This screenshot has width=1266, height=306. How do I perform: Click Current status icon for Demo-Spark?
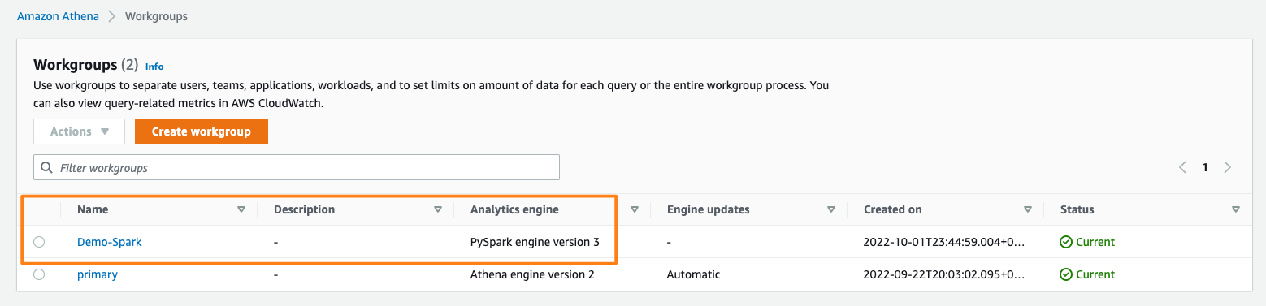click(1066, 242)
